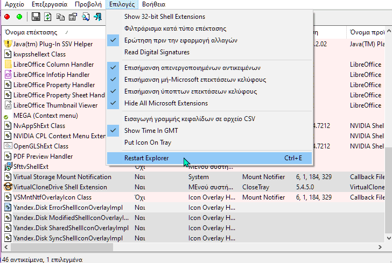Select Εισαγωγή γραμμής κεφαλίδων σε αρχείο CSV

(x=209, y=119)
